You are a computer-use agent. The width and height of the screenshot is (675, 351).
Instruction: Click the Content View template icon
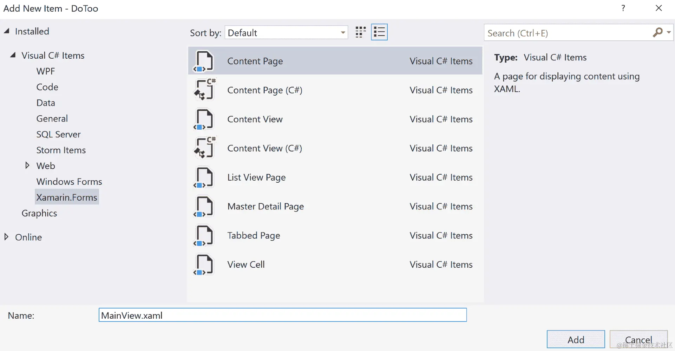(x=203, y=119)
